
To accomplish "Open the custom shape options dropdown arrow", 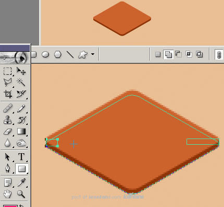I will pyautogui.click(x=93, y=54).
